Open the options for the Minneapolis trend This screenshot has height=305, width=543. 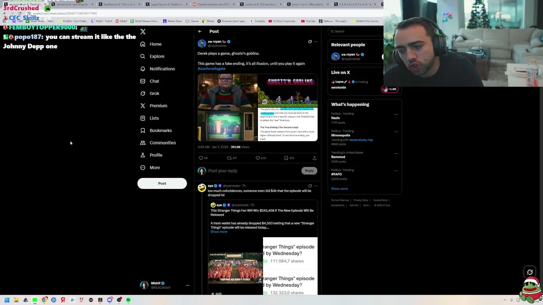(396, 132)
